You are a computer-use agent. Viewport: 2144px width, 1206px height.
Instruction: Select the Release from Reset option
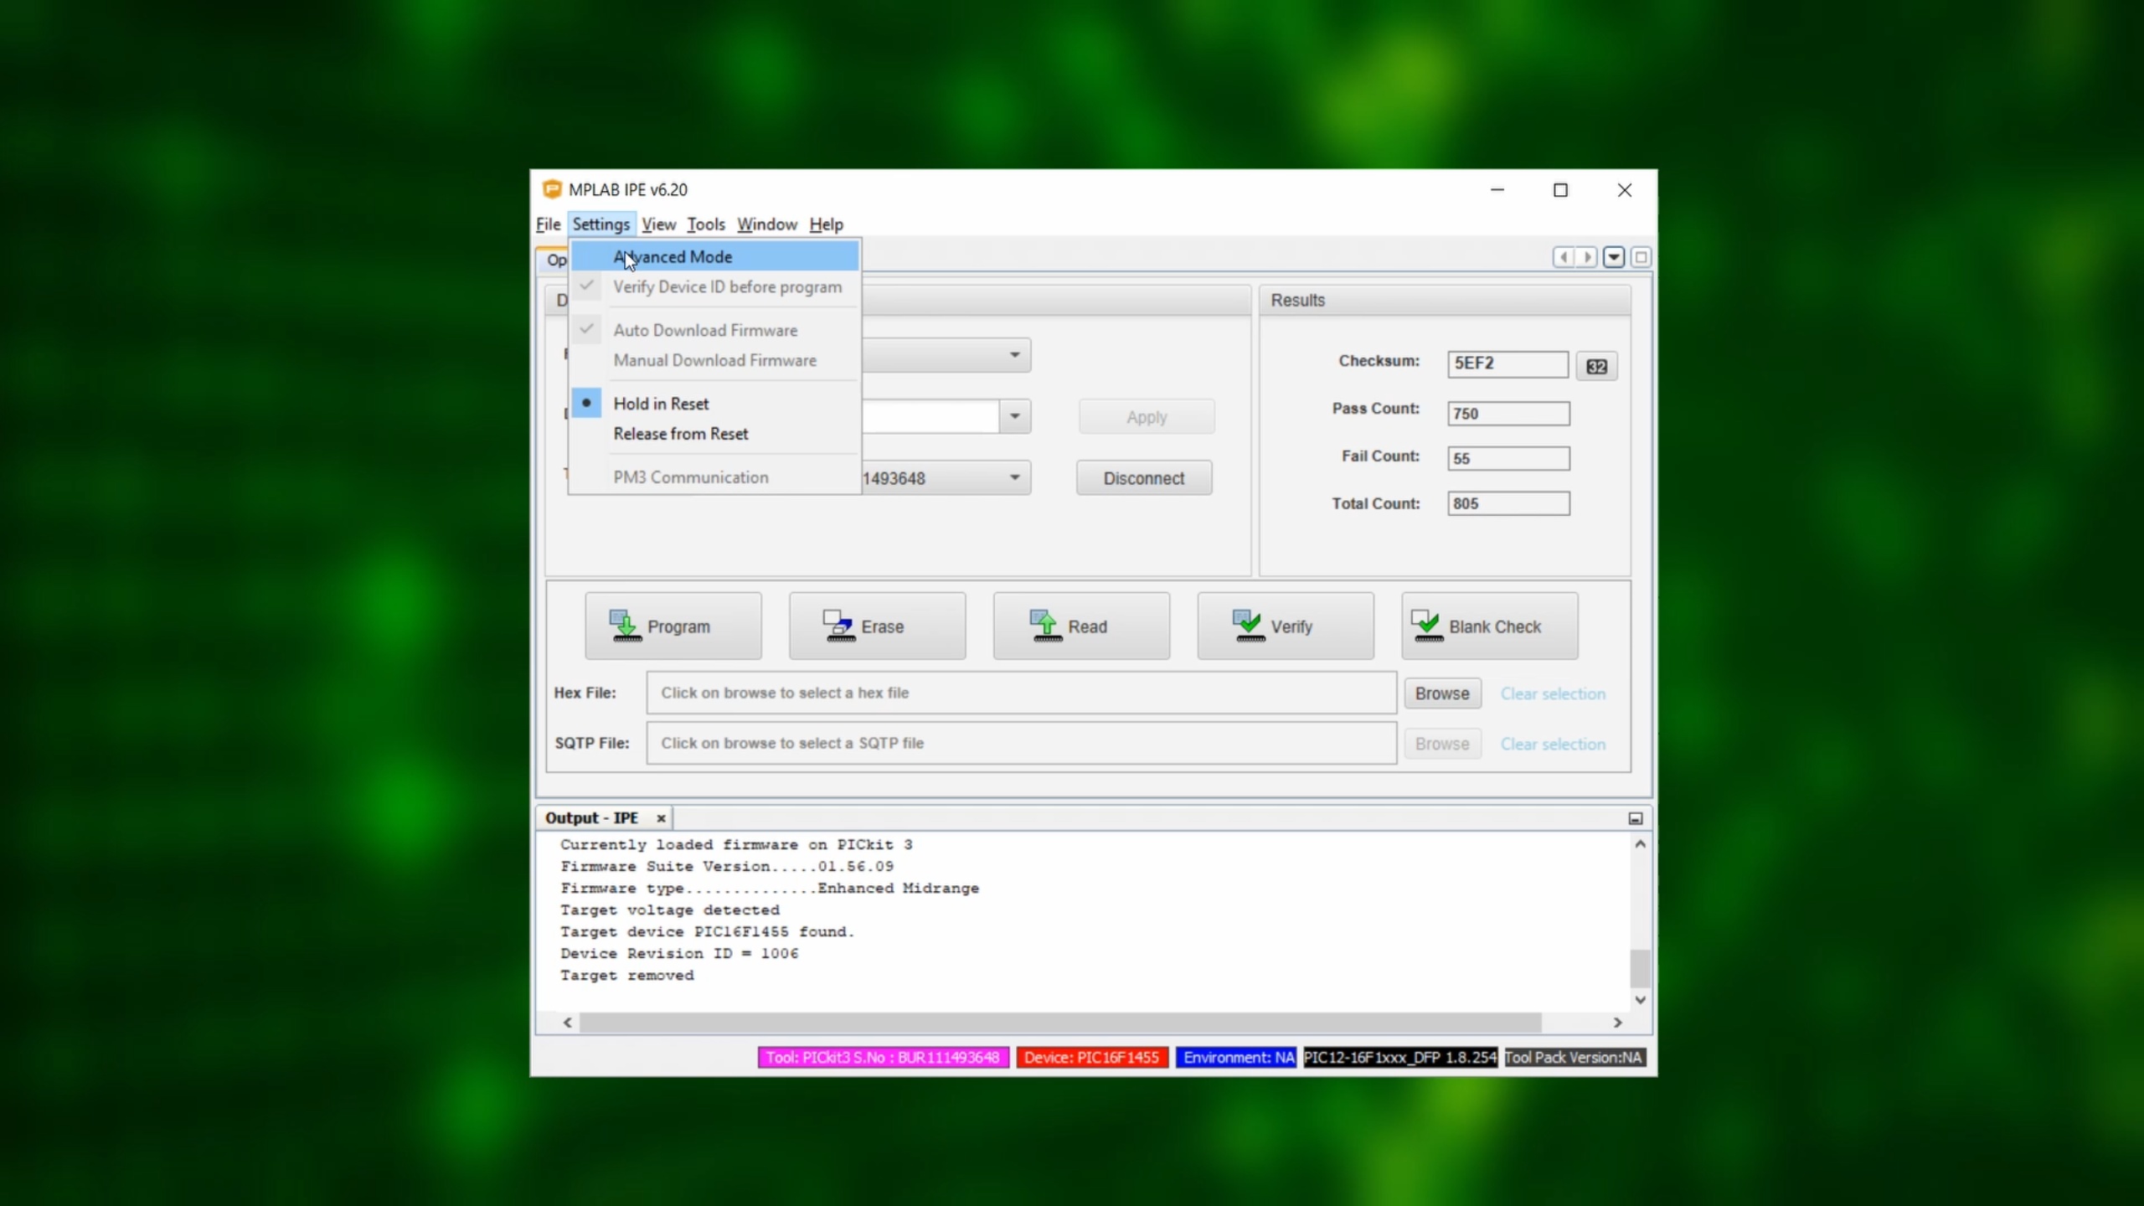click(680, 434)
